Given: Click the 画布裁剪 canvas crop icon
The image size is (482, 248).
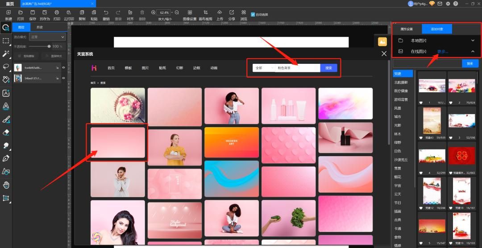Looking at the screenshot, I should [206, 12].
